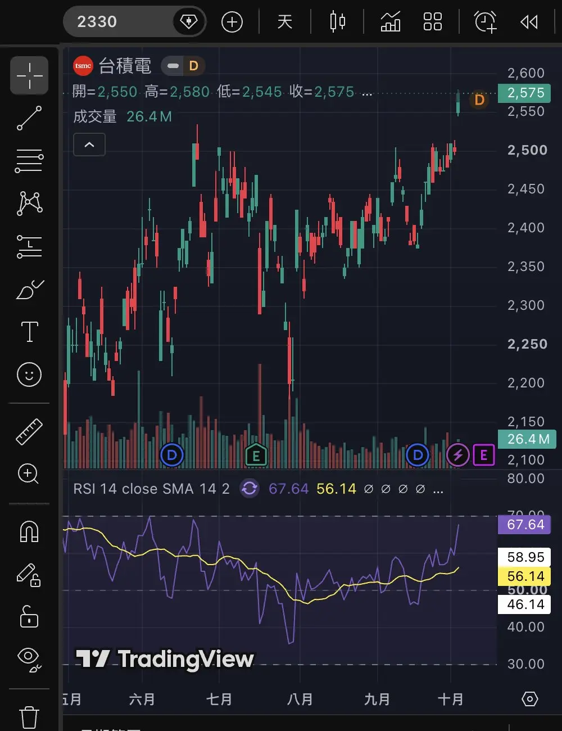Click the blue D dividend marker near 六月

click(172, 455)
